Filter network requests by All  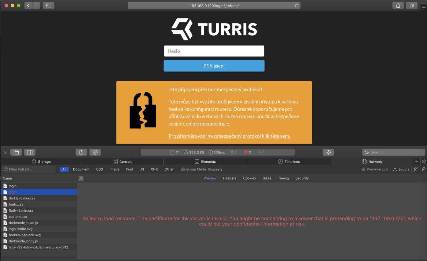point(64,169)
